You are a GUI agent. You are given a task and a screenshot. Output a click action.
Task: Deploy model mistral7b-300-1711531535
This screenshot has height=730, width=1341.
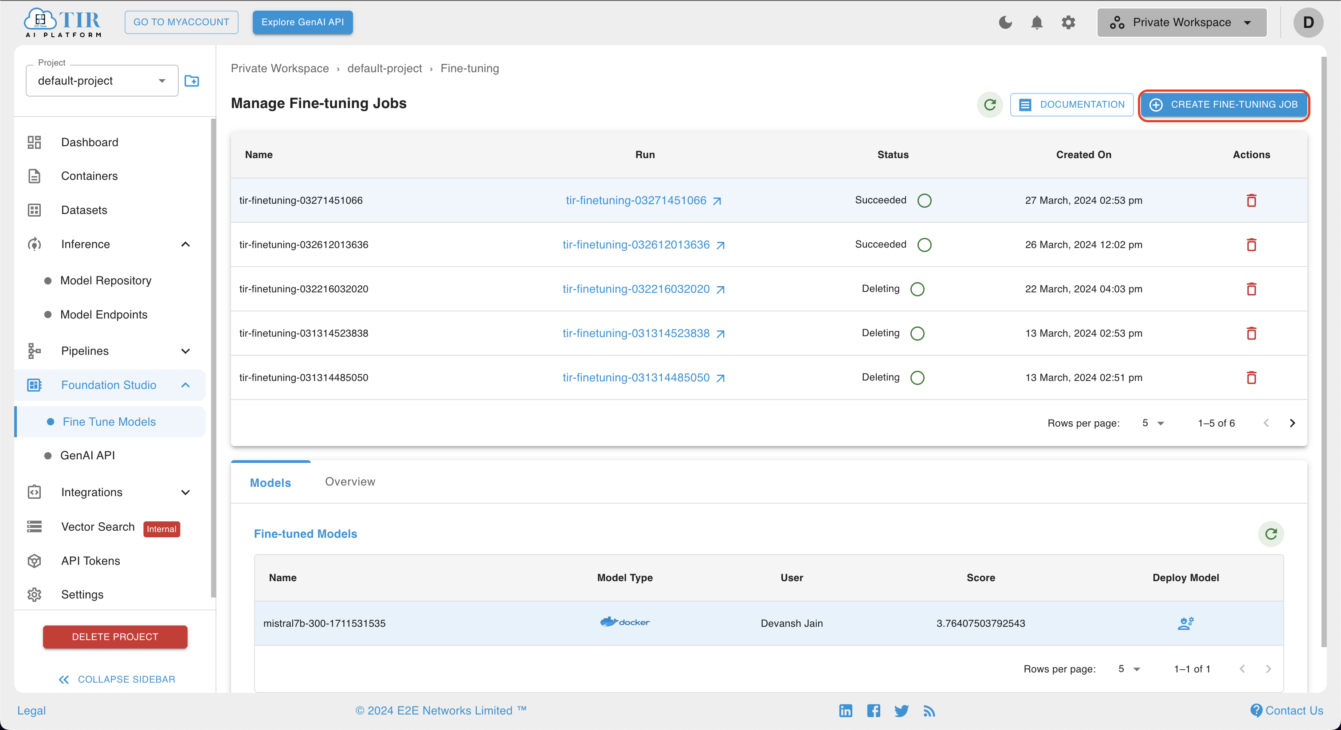(x=1185, y=623)
